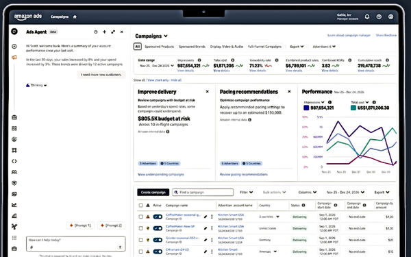
Task: Open View underspending campaigns link
Action: click(161, 174)
